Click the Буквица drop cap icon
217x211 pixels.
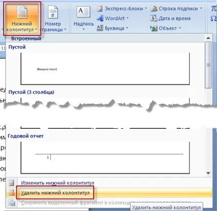[x=100, y=28]
